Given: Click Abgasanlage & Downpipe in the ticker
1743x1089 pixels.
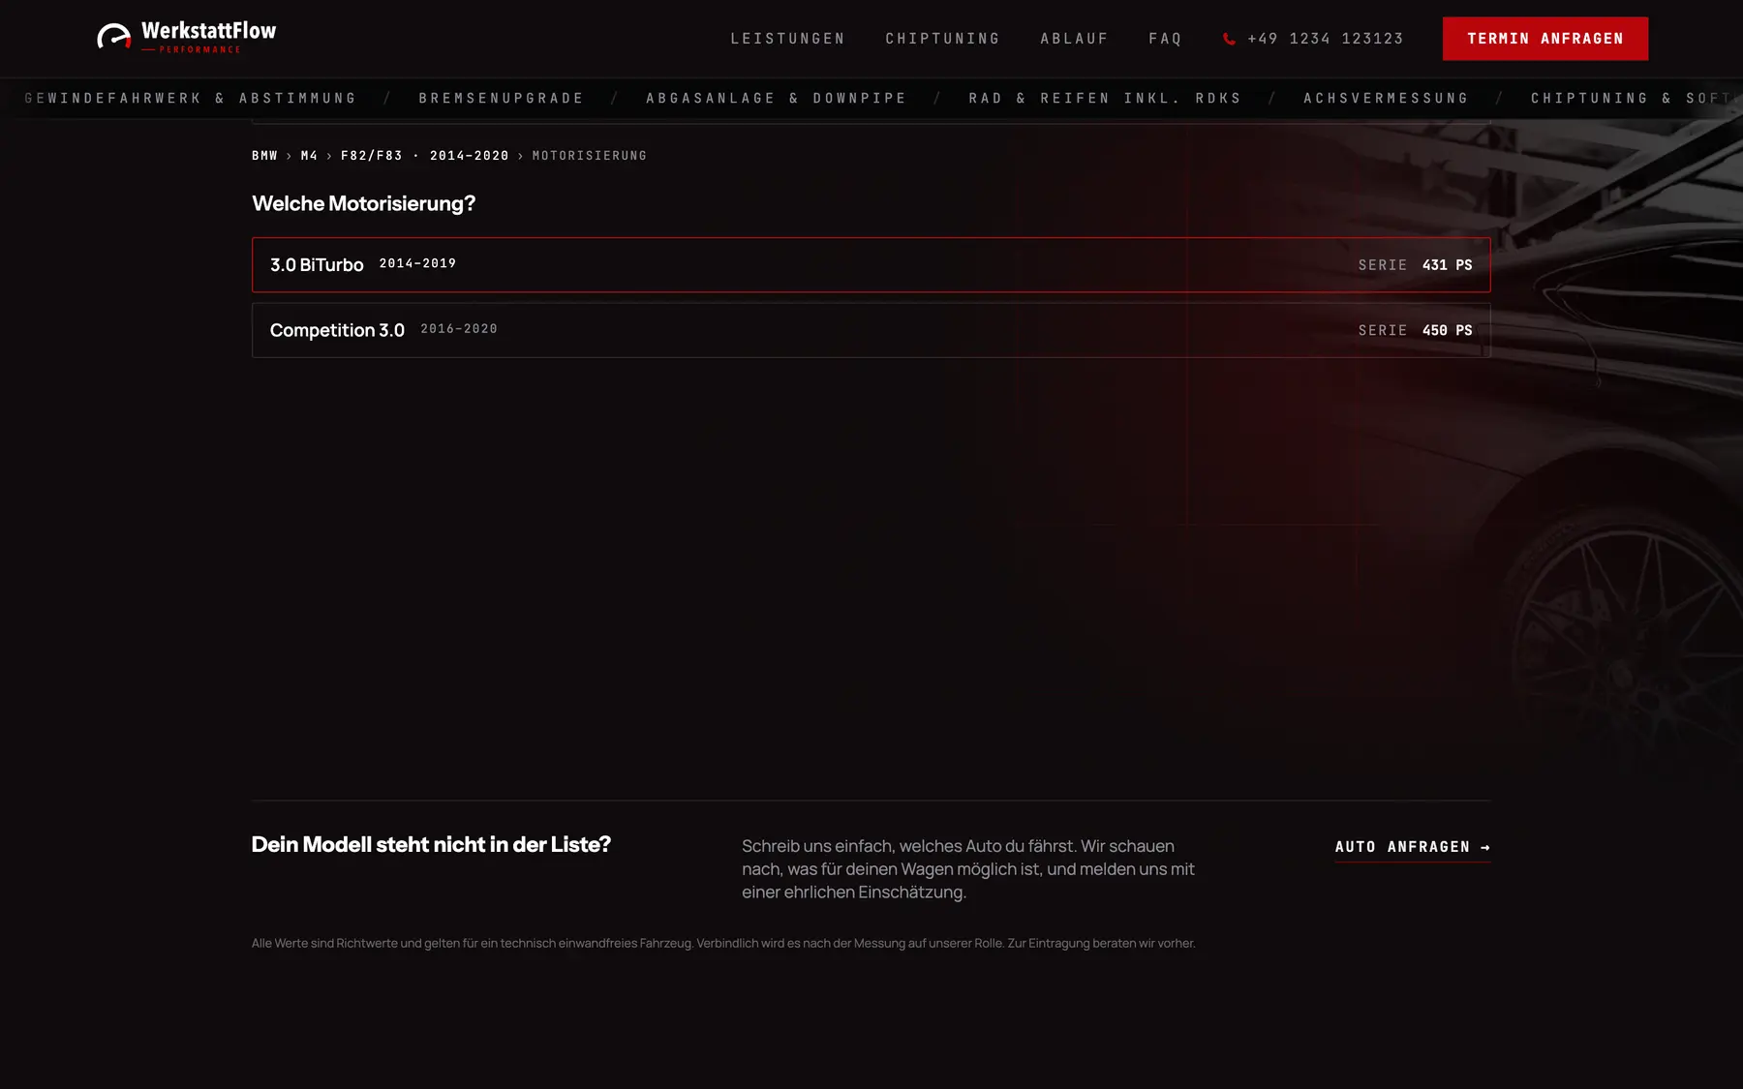Looking at the screenshot, I should coord(776,99).
